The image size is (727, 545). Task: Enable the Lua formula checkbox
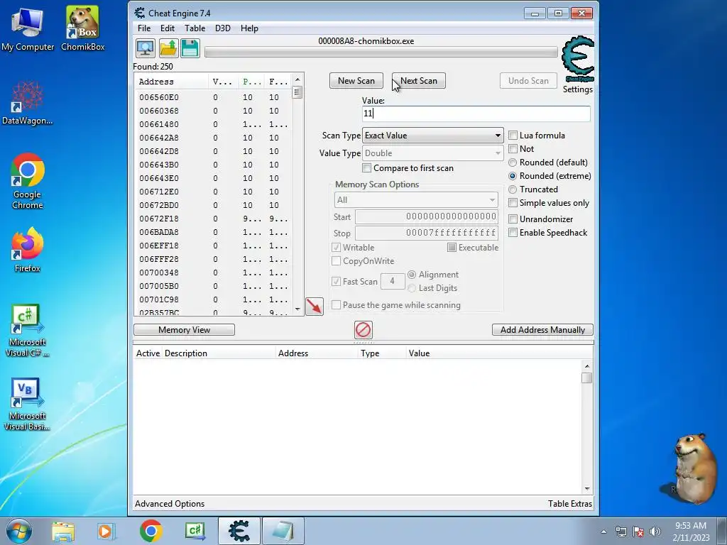(513, 136)
